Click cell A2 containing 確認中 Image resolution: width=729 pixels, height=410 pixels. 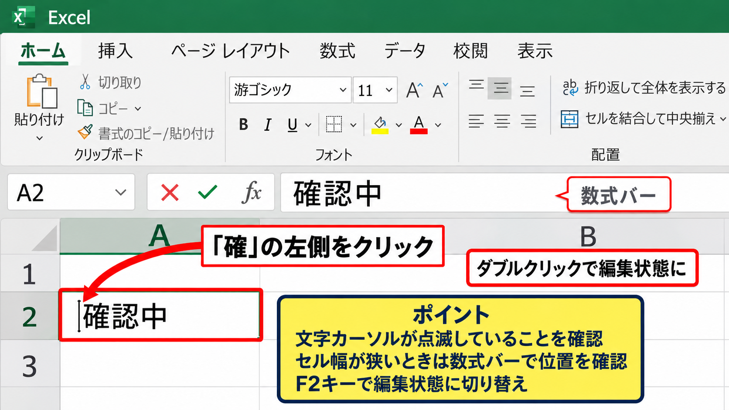(160, 315)
